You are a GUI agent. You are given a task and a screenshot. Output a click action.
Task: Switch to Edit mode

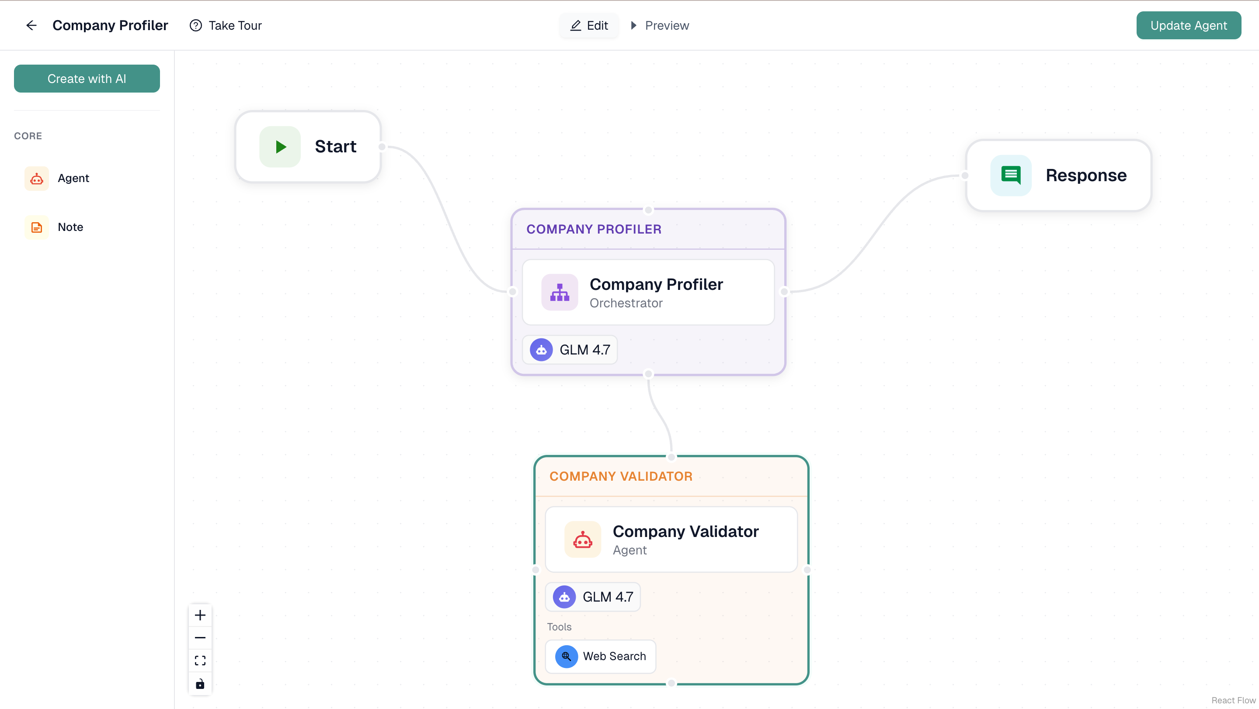click(x=588, y=25)
